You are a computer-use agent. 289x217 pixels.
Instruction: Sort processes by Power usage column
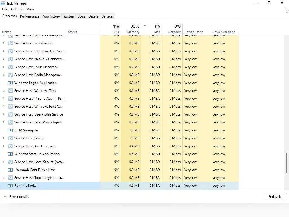coord(196,29)
